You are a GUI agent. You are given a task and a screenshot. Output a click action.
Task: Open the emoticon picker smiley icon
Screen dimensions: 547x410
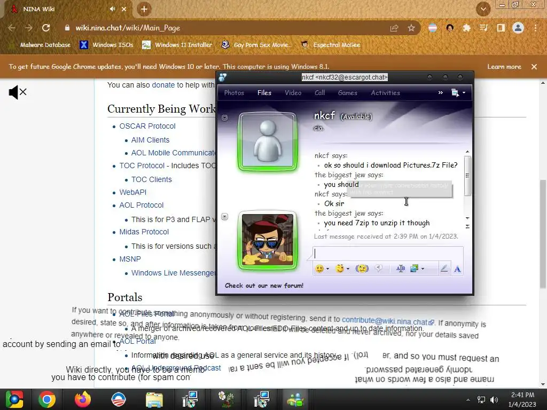319,269
